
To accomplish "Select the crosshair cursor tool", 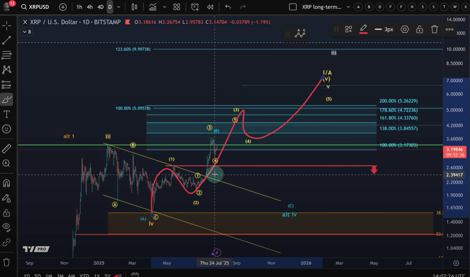I will click(x=7, y=25).
